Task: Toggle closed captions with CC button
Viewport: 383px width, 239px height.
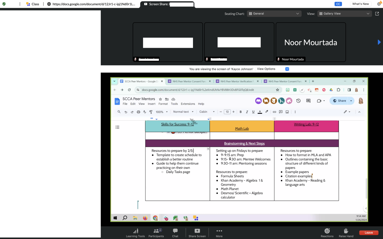Action: [x=338, y=4]
